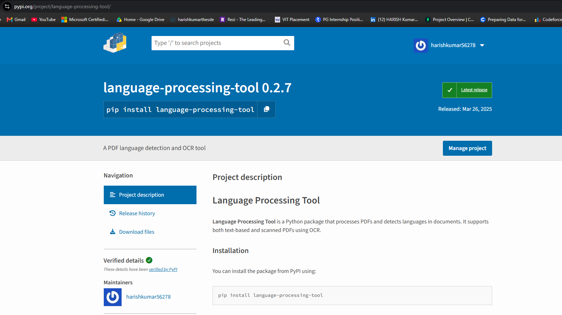Open the harishkumar56278 maintainer link
Viewport: 562px width, 315px height.
pyautogui.click(x=148, y=297)
